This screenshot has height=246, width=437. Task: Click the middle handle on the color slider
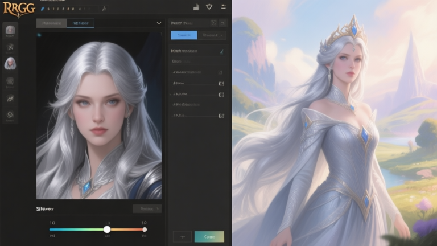click(107, 229)
